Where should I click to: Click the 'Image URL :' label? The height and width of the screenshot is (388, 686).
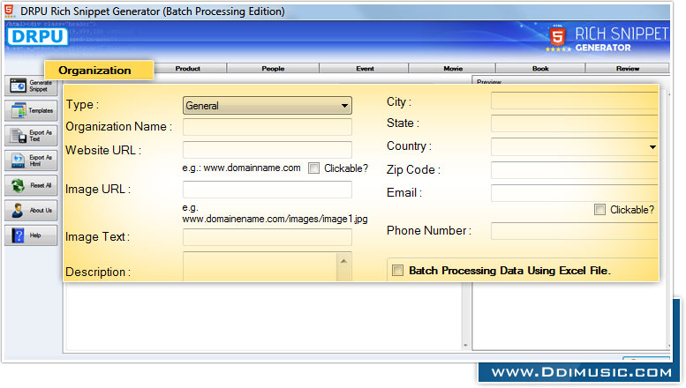point(98,190)
